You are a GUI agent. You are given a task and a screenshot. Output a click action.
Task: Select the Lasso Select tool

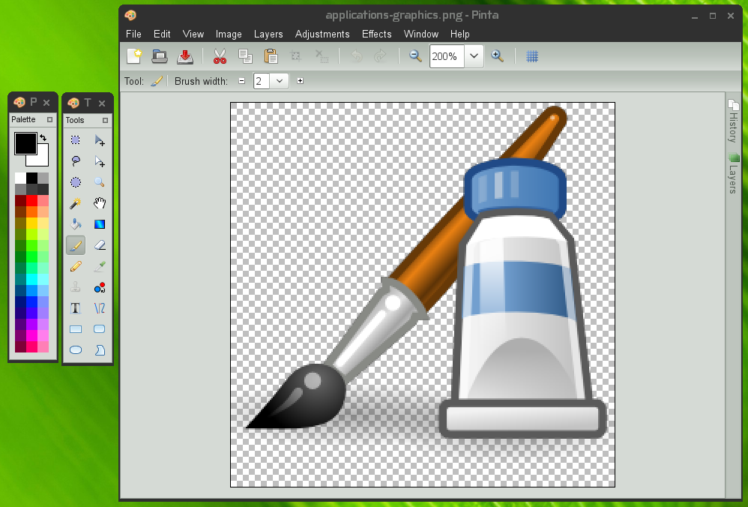76,161
